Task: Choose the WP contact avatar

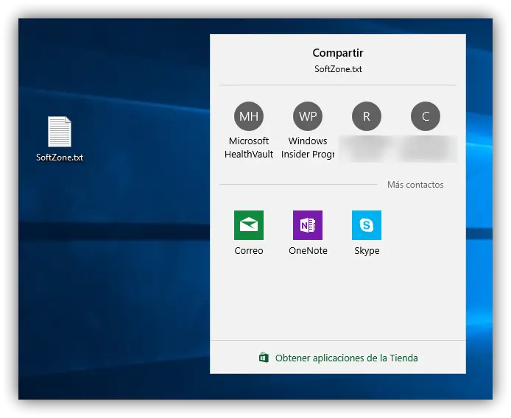Action: click(x=308, y=116)
